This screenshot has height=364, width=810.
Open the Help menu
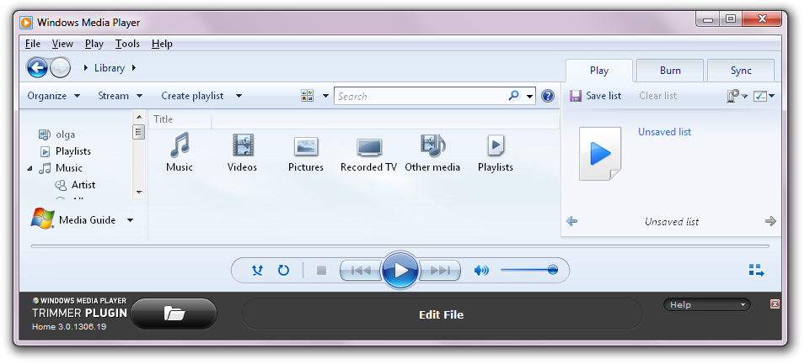pos(162,44)
